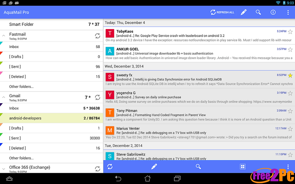
Task: Compose new mail with top pencil icon
Action: [x=244, y=12]
